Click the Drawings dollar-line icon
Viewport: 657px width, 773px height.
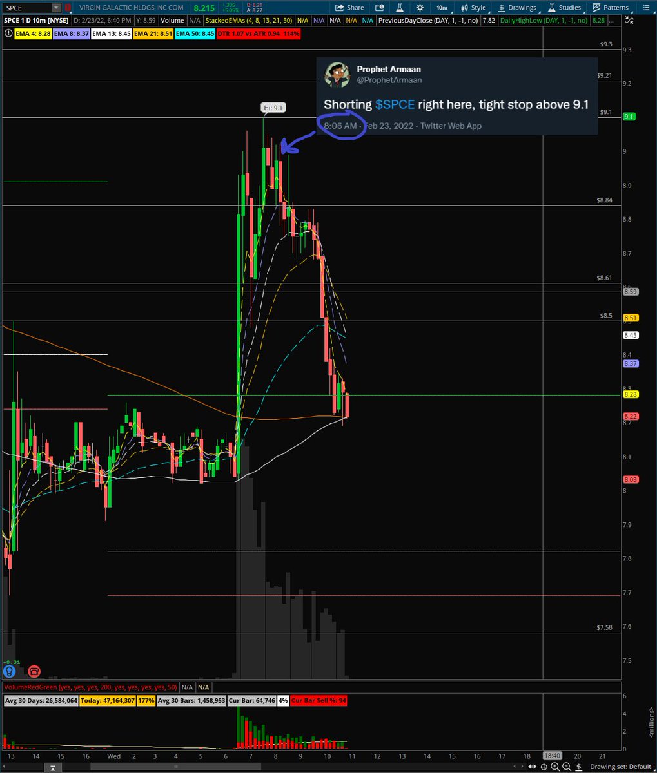502,8
